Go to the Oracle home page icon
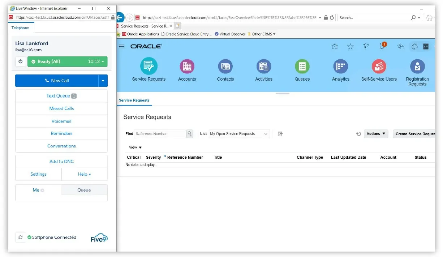This screenshot has height=257, width=443. point(335,46)
